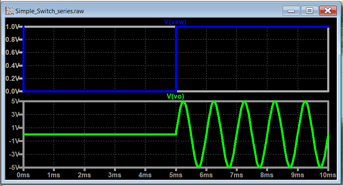Close the Simple_Switch_series.raw waveform window
Screen dimensions: 343x186
[x=328, y=11]
